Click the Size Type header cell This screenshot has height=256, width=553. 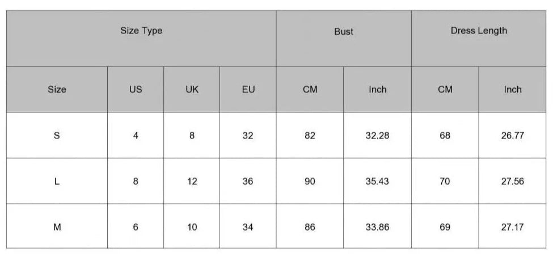[141, 31]
